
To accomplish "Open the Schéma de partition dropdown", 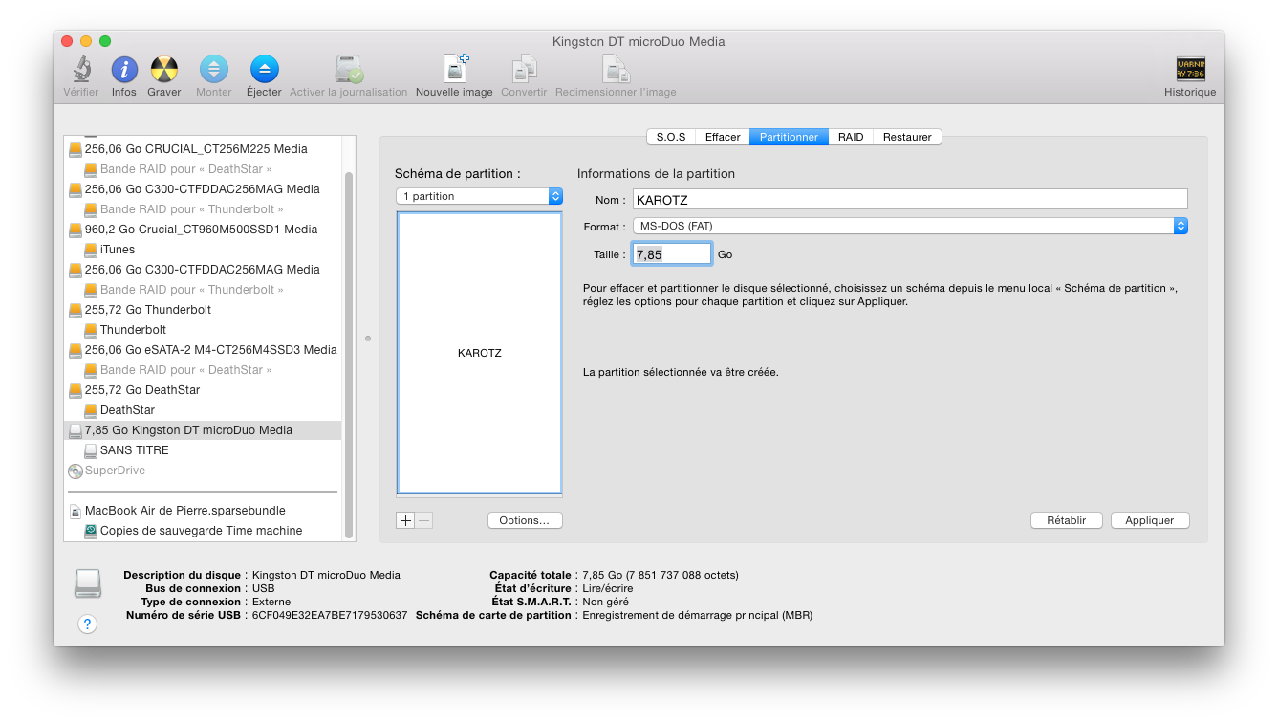I will [479, 196].
